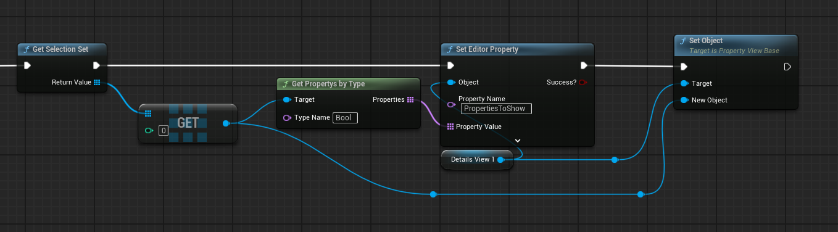Screen dimensions: 838x232
Task: Click the Properties array output pin
Action: 410,99
